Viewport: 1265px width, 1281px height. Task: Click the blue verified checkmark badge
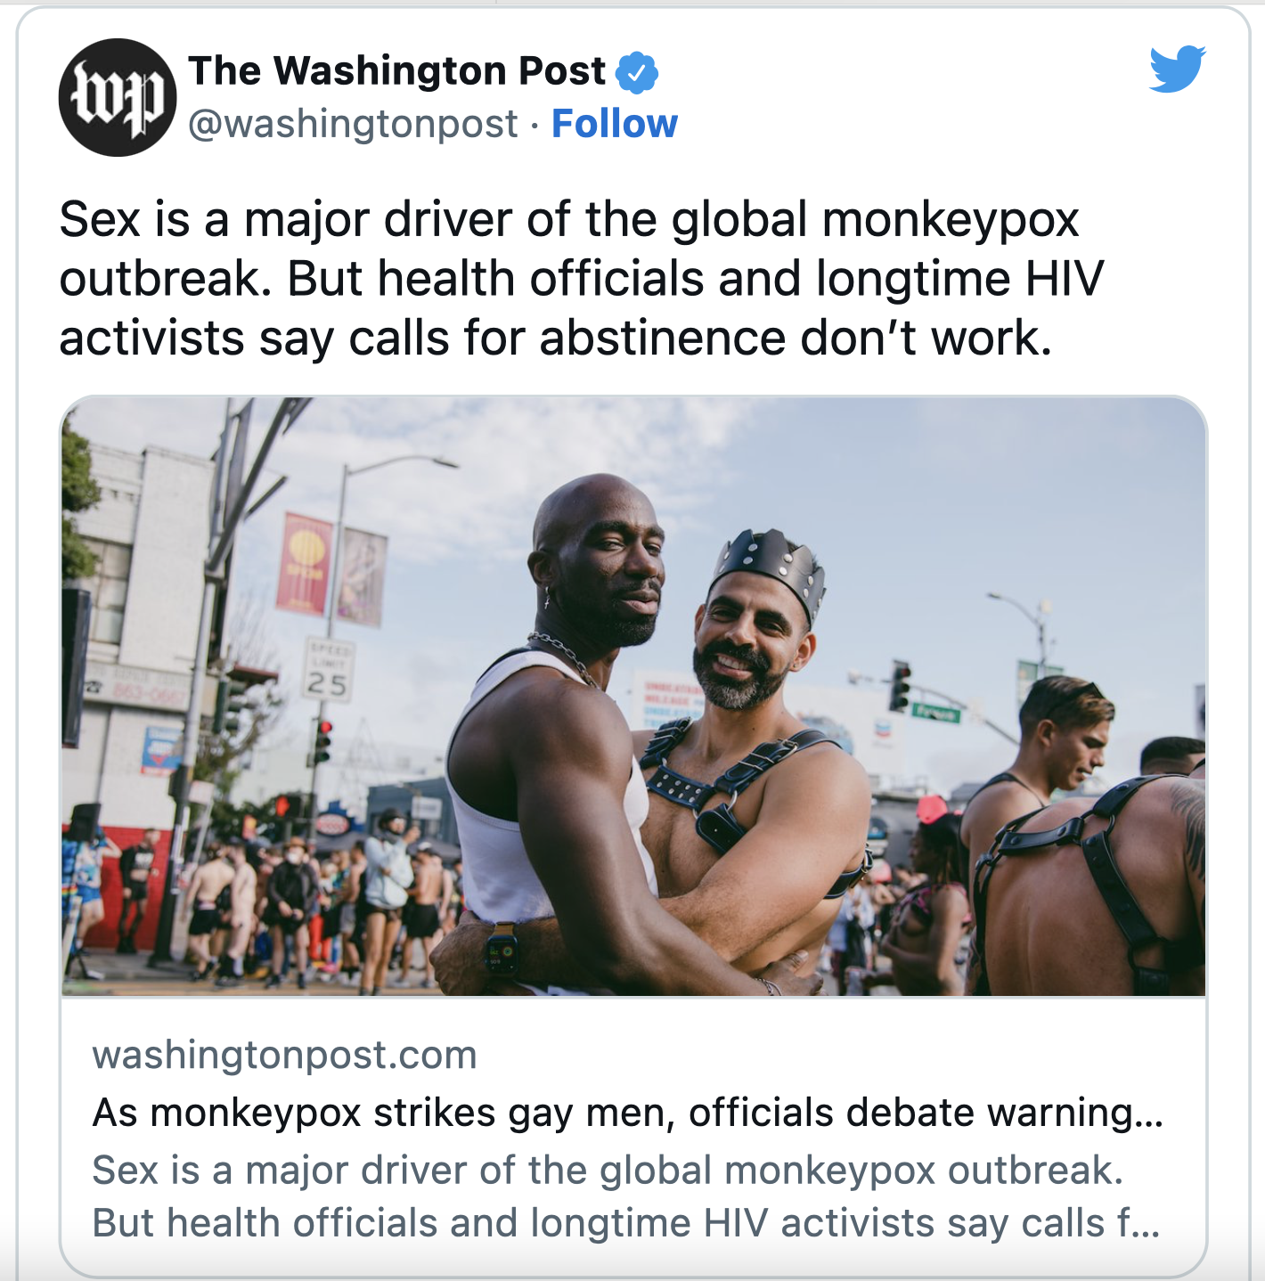click(x=637, y=72)
